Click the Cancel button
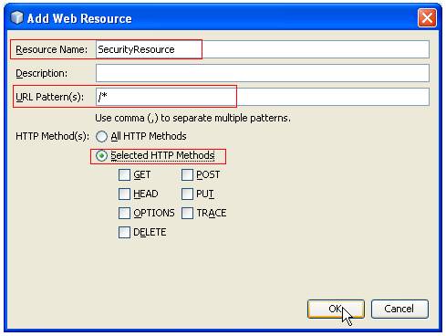 tap(399, 309)
